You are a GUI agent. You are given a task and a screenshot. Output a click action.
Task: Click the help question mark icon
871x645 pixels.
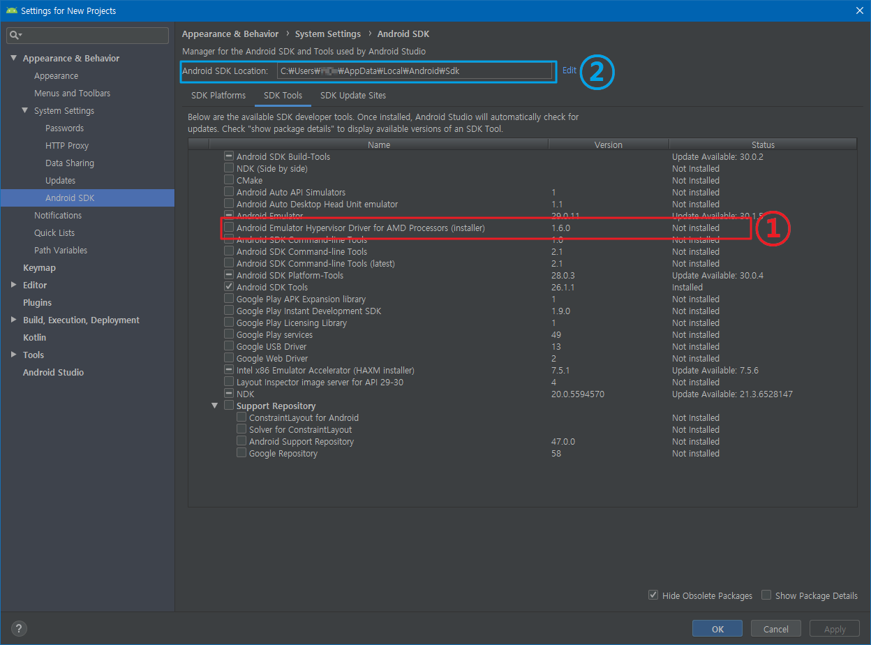pos(20,629)
